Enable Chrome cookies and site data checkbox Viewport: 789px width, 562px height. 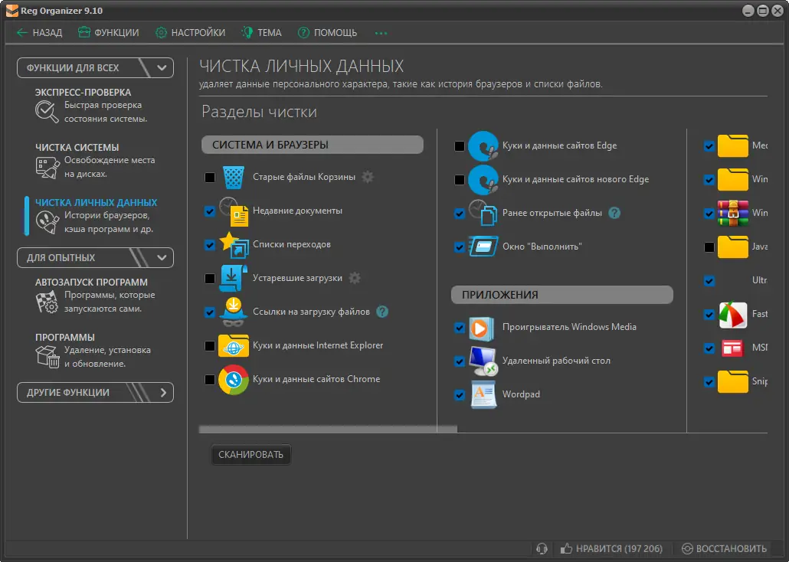pyautogui.click(x=210, y=380)
